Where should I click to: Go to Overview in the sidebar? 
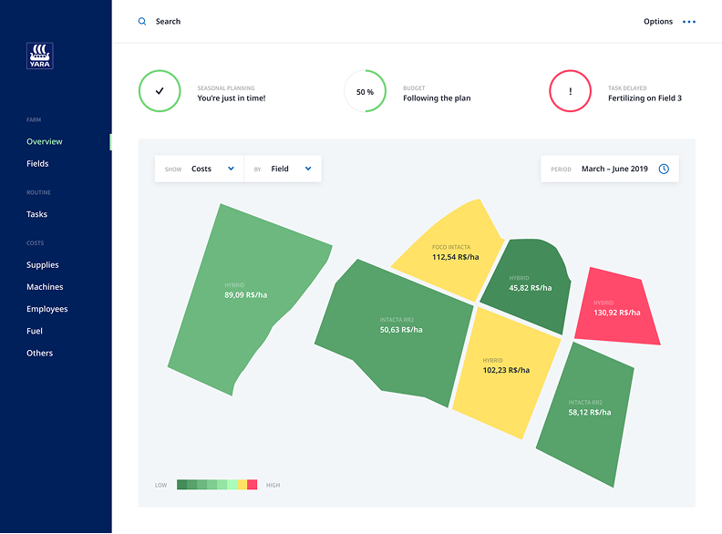[45, 141]
